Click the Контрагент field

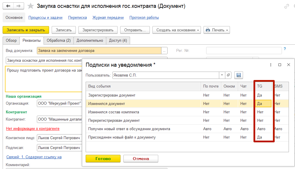click(60, 119)
